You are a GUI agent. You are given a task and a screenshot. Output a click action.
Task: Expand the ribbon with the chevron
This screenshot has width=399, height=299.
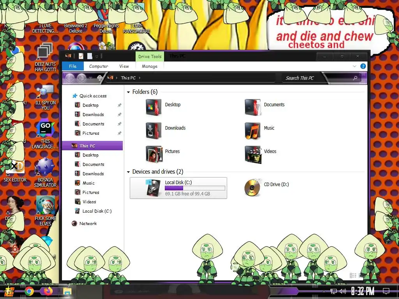click(355, 66)
